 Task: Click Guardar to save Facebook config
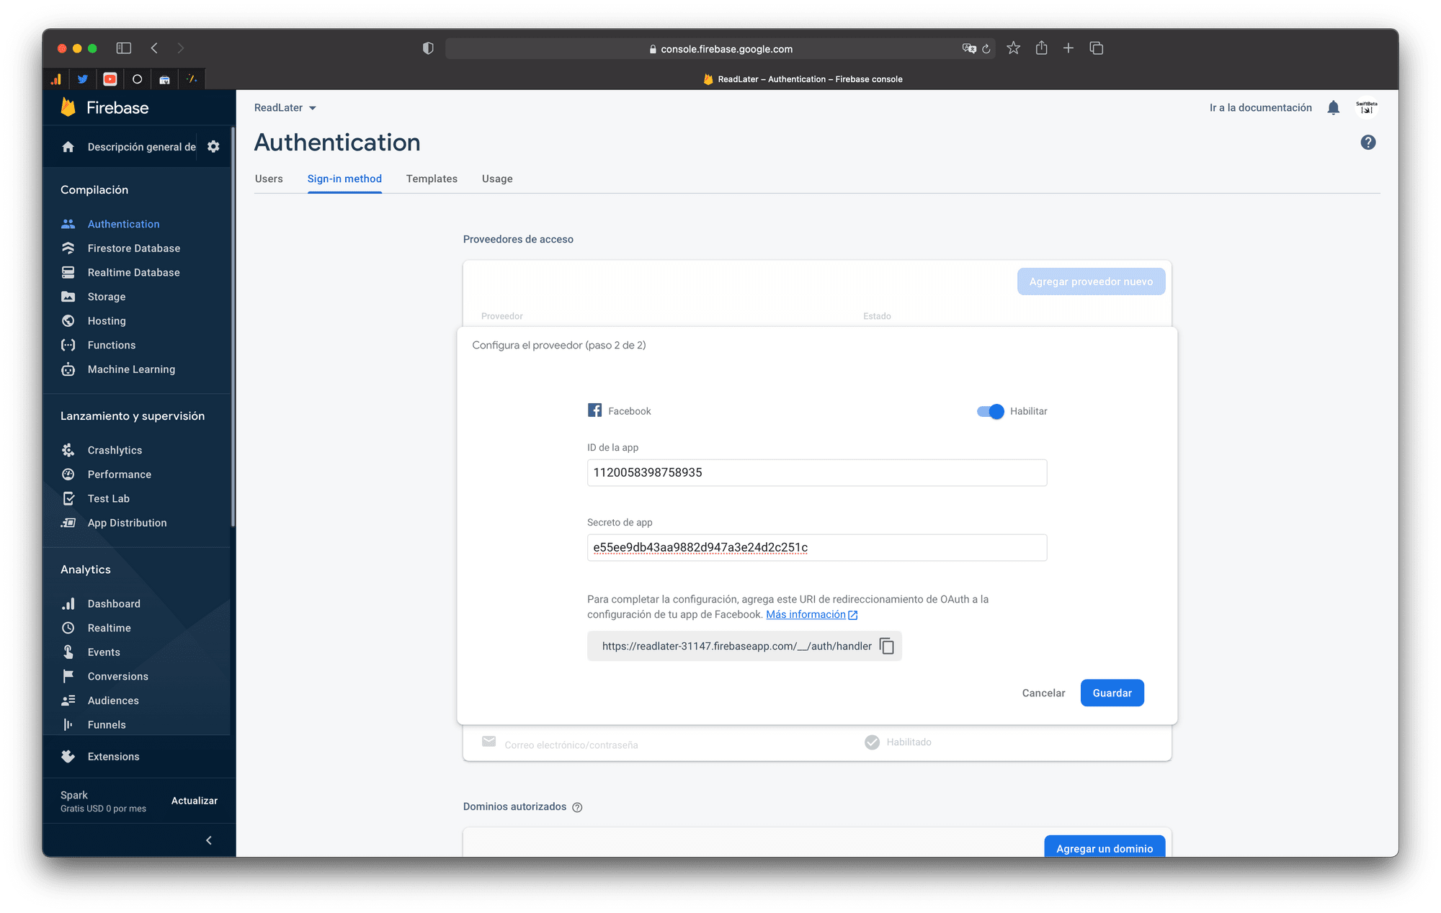1111,691
